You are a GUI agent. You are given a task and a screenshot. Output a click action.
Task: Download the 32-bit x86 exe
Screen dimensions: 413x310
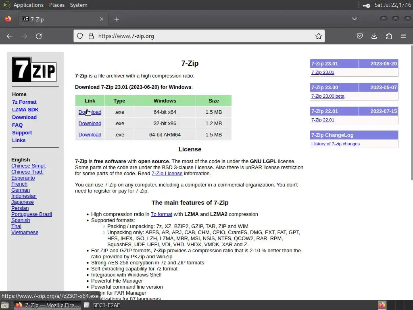90,124
